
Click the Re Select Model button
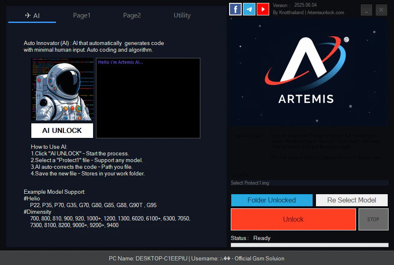351,200
